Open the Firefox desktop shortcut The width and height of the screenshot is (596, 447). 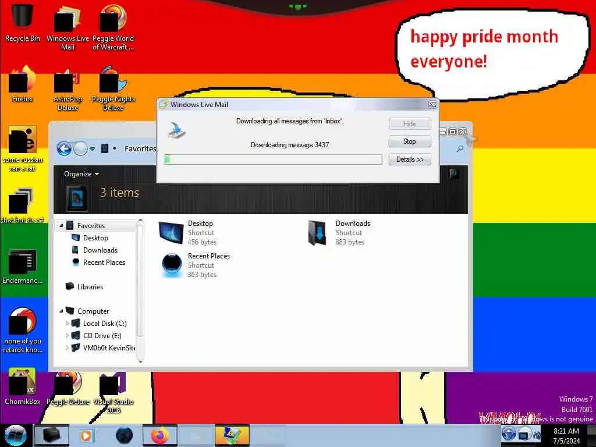click(x=22, y=84)
